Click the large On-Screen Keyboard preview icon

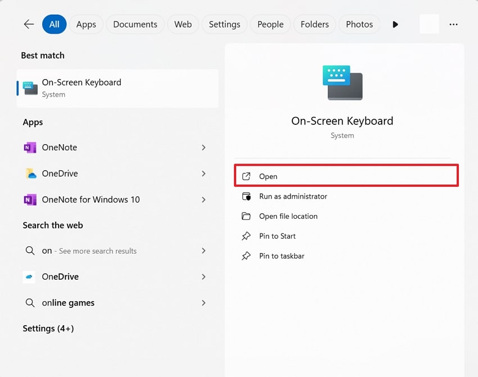click(x=342, y=82)
